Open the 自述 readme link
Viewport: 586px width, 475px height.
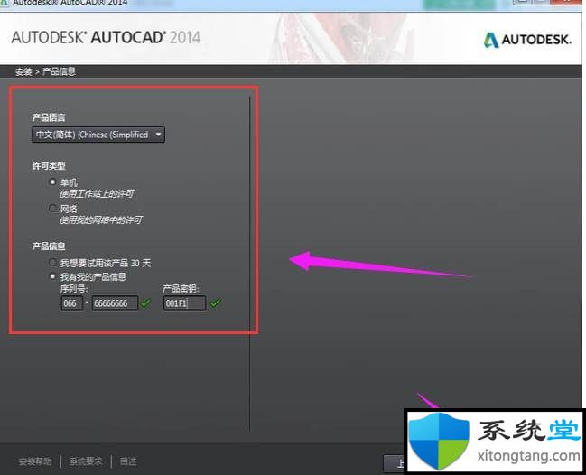coord(128,461)
